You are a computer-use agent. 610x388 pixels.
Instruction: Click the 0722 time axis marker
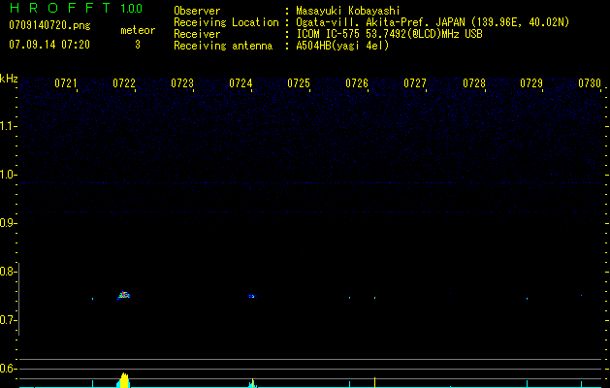124,83
